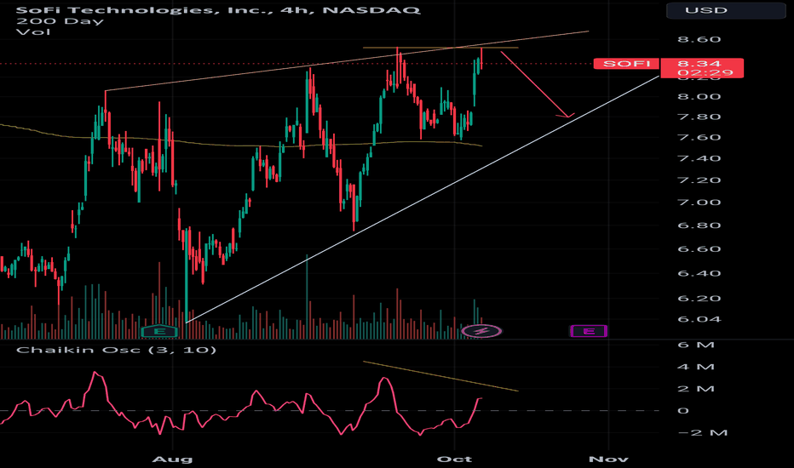Click the SoFi Technologies chart title

[218, 9]
